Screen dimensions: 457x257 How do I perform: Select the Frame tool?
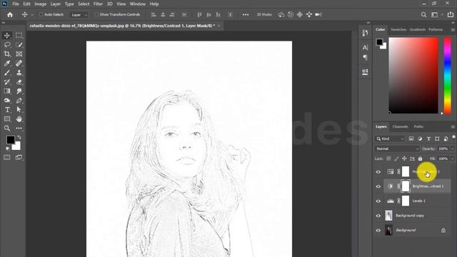point(19,54)
